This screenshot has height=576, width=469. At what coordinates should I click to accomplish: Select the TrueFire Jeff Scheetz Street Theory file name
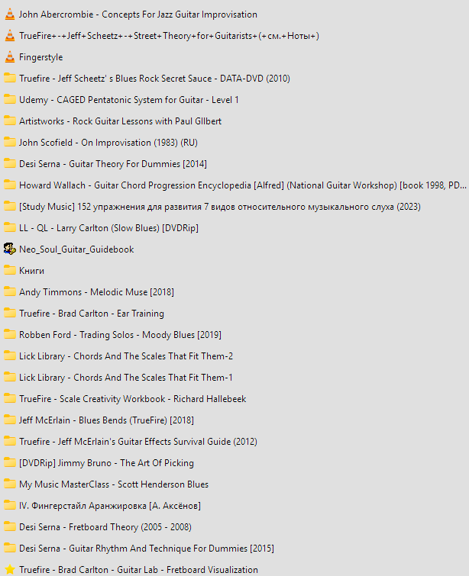point(169,36)
